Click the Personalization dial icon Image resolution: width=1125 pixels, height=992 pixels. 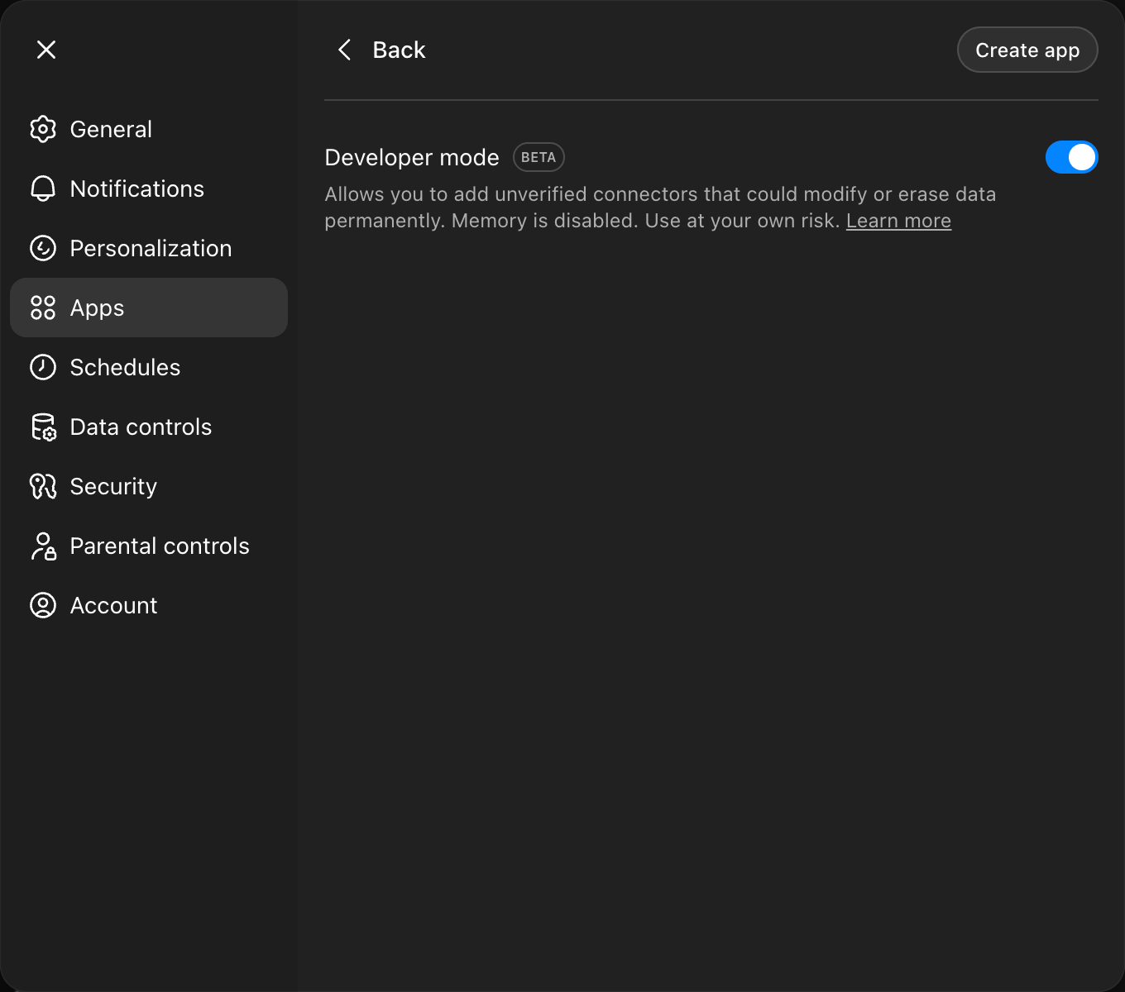43,248
